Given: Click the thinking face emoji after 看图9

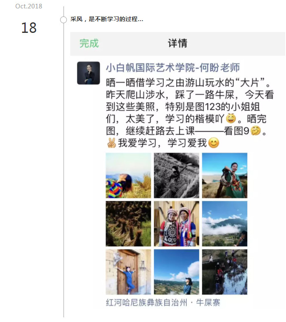Looking at the screenshot, I should coord(256,131).
